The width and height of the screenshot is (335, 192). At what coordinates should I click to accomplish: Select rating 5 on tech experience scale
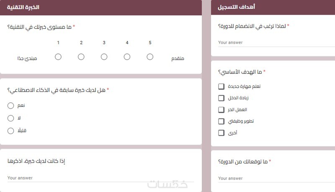150,57
